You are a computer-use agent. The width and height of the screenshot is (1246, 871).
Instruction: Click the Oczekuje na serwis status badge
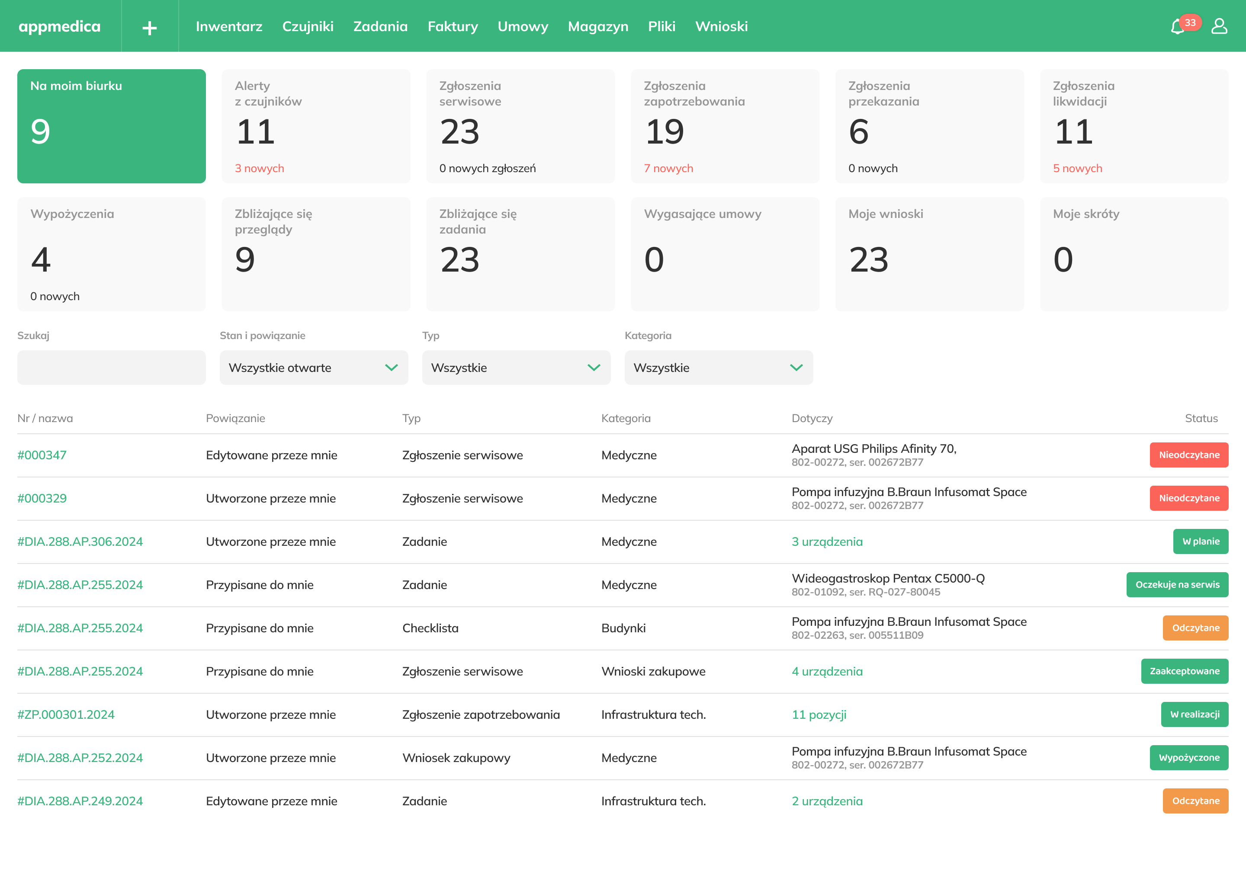point(1176,585)
